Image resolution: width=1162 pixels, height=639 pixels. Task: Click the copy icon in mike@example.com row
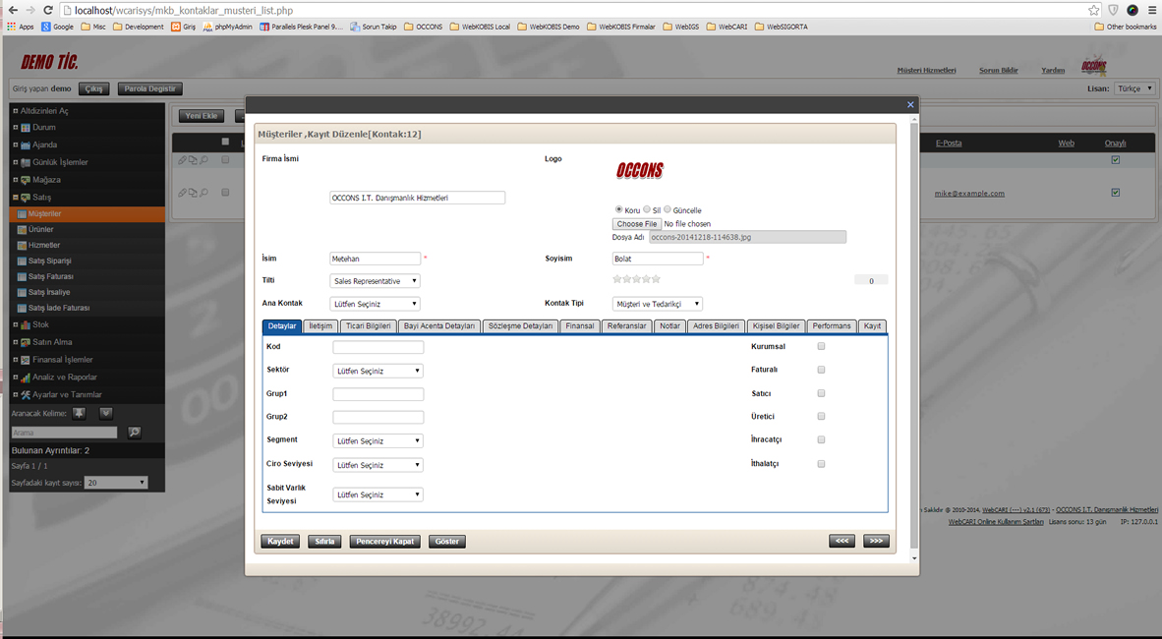tap(193, 193)
